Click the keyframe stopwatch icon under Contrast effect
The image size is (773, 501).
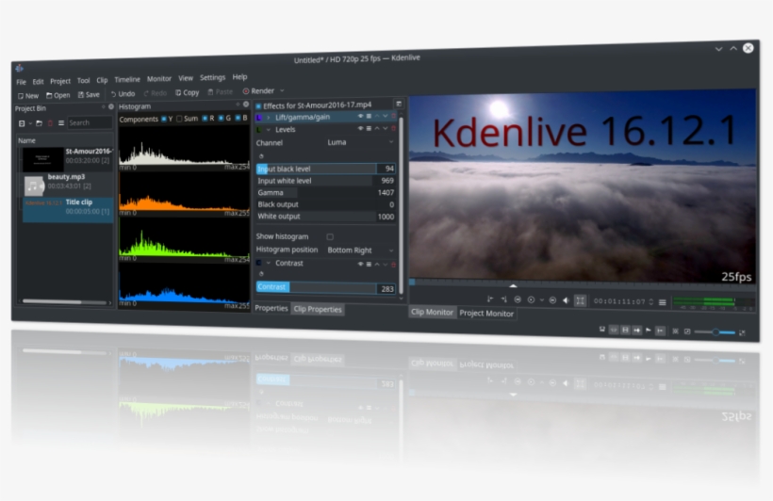261,274
